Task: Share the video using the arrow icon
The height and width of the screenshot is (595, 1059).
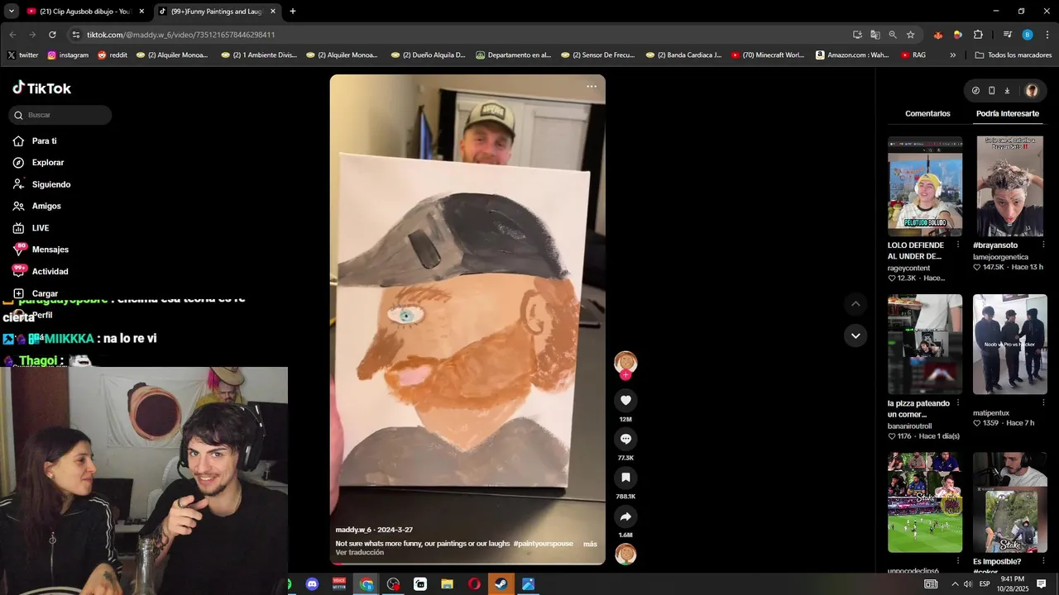Action: pyautogui.click(x=625, y=516)
